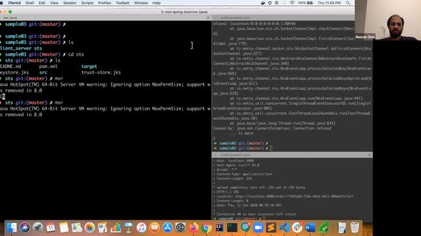Click the yellow minimize window button

click(5, 12)
